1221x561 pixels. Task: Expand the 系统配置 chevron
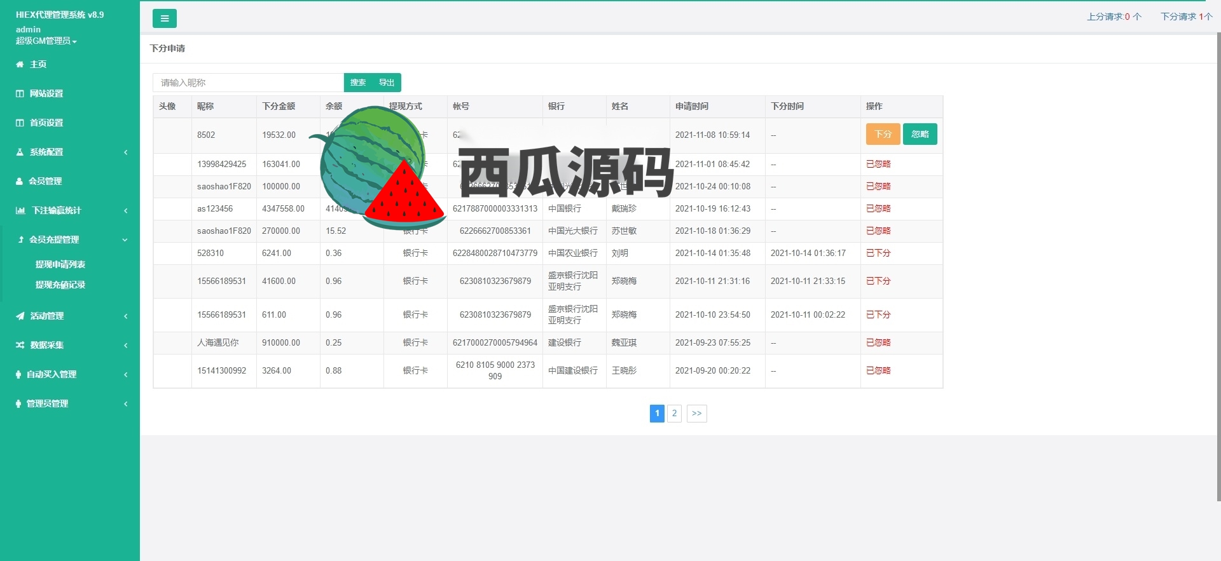pos(126,152)
